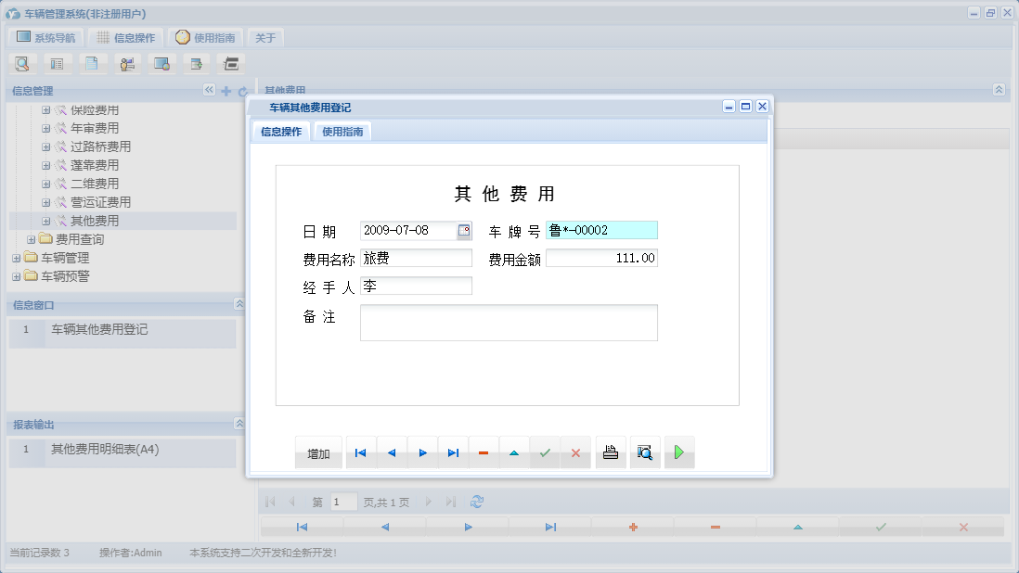Image resolution: width=1019 pixels, height=573 pixels.
Task: Expand the 车辆管理 folder
Action: pos(15,259)
